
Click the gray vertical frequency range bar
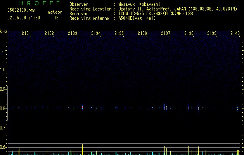pyautogui.click(x=7, y=103)
